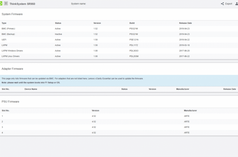This screenshot has width=238, height=157.
Task: Click the UEFI row label
Action: tap(4, 40)
